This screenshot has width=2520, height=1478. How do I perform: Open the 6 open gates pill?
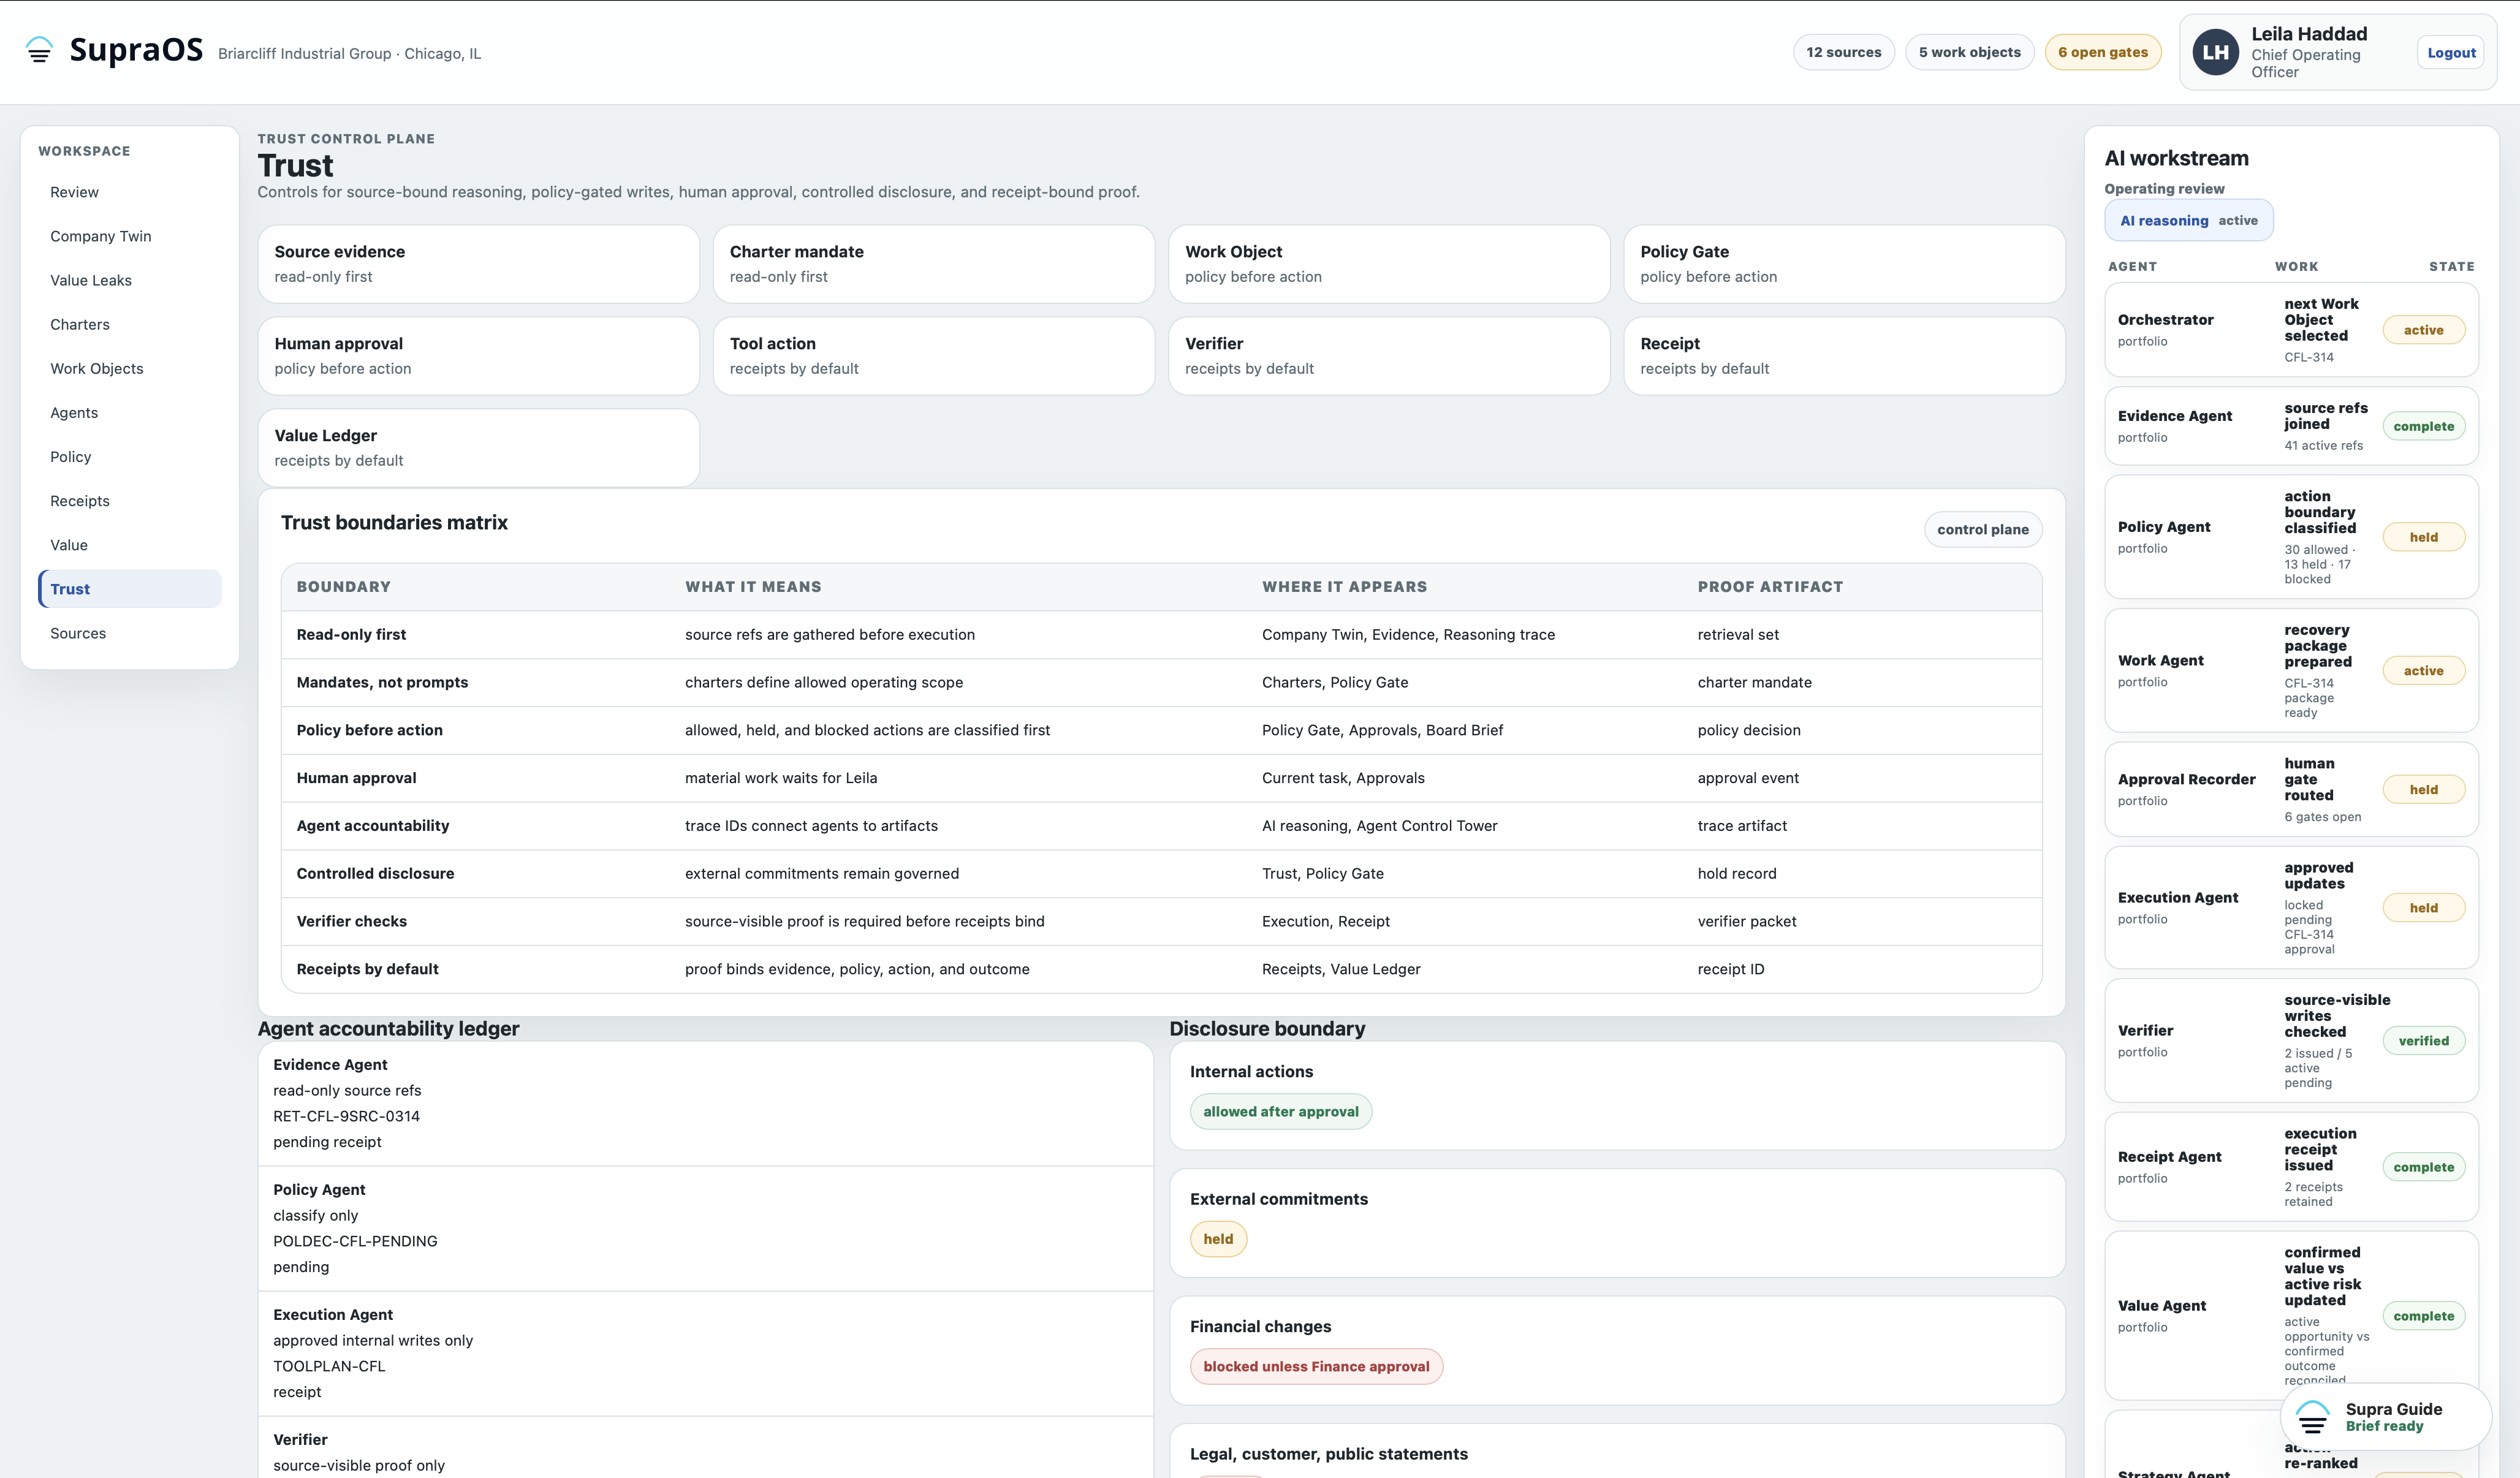pos(2102,52)
